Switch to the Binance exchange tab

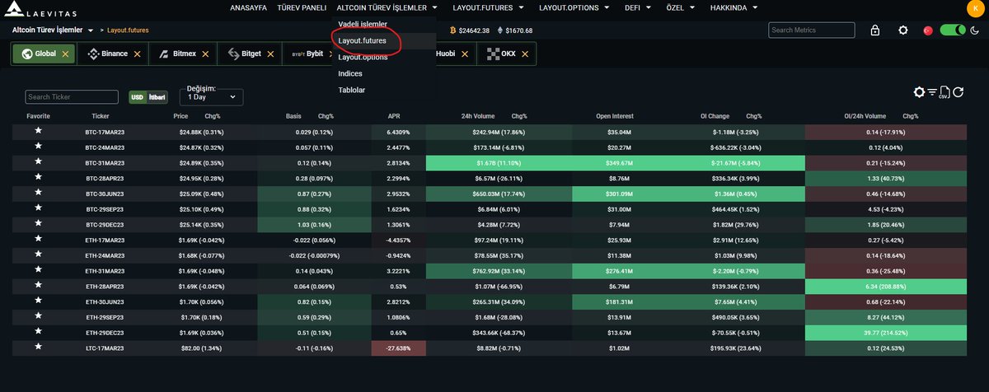[113, 54]
